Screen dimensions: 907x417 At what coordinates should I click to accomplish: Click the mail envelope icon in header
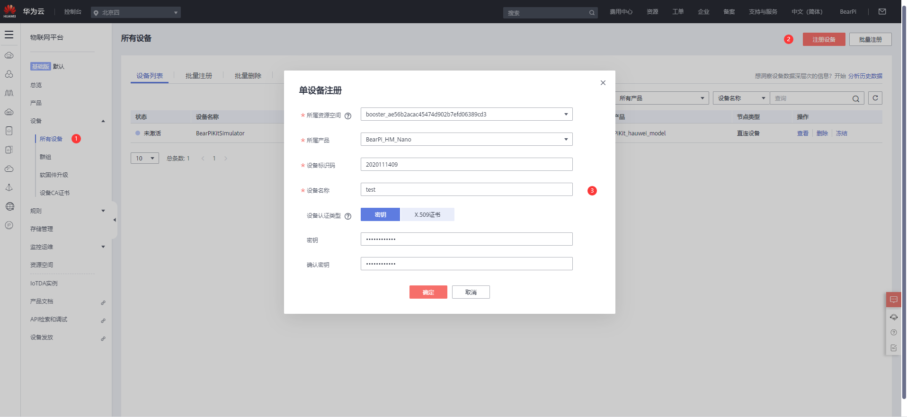point(882,12)
